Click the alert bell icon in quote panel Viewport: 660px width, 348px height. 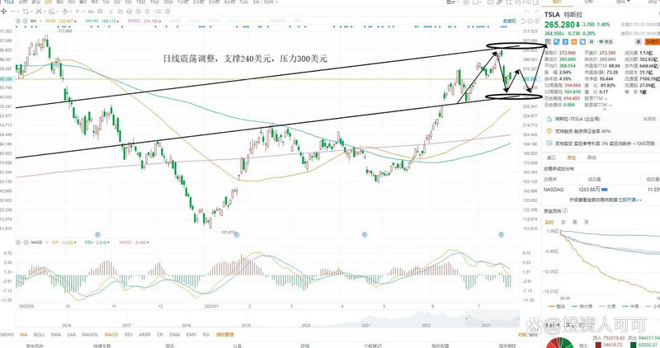pos(638,42)
